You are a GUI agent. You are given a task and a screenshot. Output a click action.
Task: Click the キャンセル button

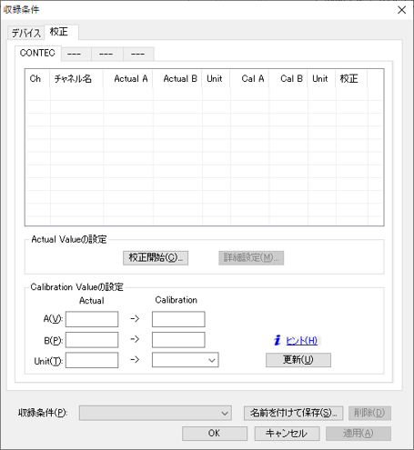[x=287, y=434]
